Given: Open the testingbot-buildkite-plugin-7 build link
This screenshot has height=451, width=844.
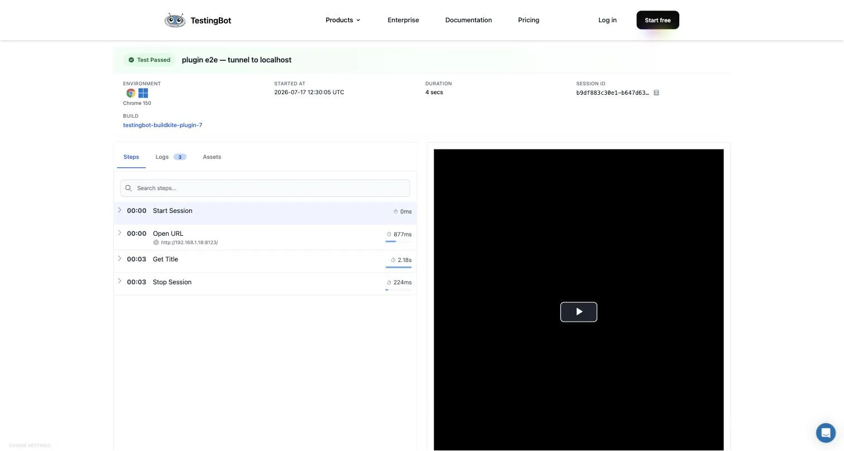Looking at the screenshot, I should (x=162, y=125).
